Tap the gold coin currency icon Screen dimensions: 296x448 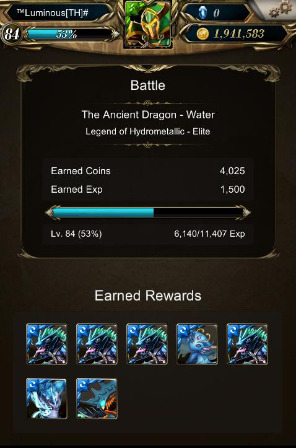point(202,33)
